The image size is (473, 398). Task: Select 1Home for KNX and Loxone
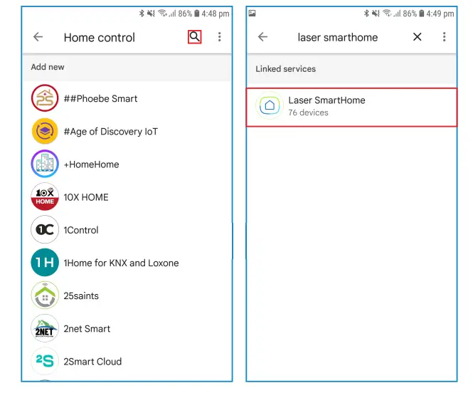tap(121, 263)
